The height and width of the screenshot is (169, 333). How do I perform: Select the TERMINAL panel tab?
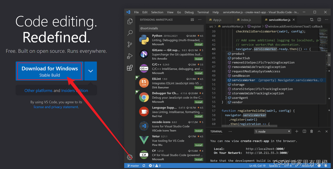216,131
